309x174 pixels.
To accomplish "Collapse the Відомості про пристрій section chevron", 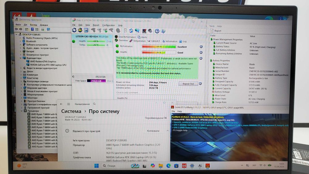I will pyautogui.click(x=167, y=131).
